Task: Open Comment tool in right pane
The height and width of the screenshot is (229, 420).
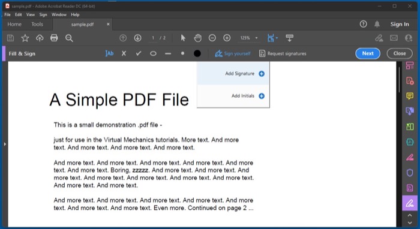Action: (x=410, y=96)
